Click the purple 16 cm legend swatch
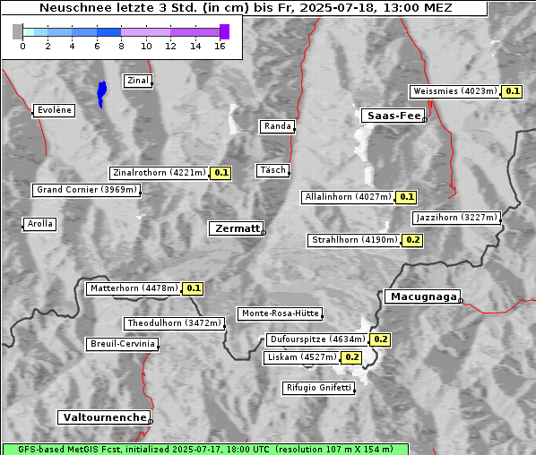The height and width of the screenshot is (455, 536). click(x=224, y=31)
